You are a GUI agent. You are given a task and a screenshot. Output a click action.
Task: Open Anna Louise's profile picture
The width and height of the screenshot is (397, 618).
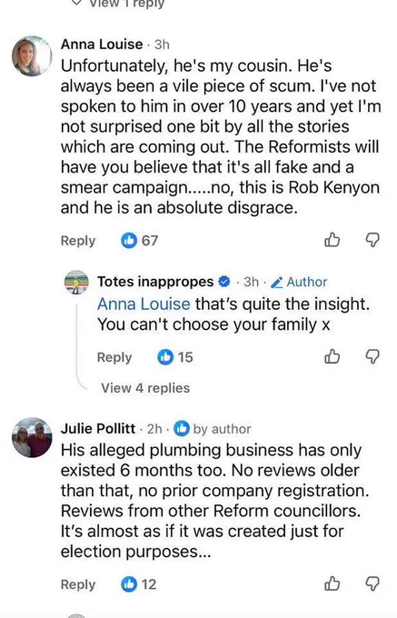click(x=32, y=55)
